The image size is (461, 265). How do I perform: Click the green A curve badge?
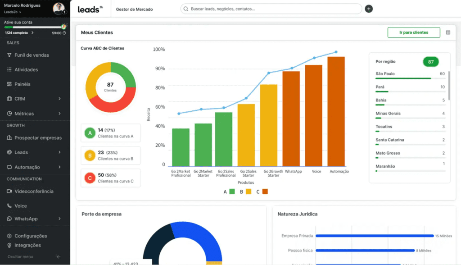click(90, 133)
